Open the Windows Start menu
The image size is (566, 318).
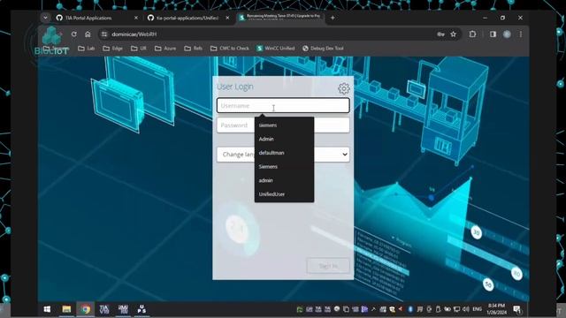click(x=47, y=309)
